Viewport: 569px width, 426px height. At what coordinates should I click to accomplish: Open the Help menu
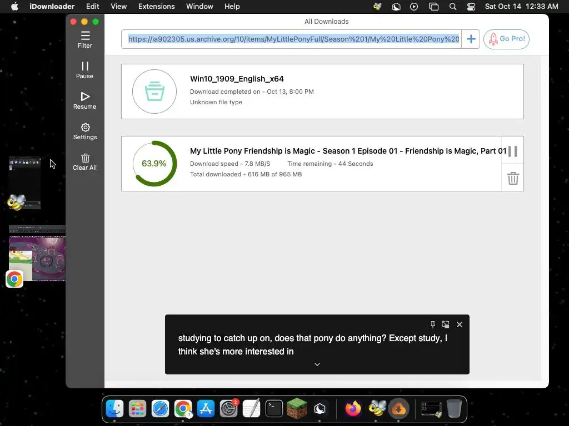coord(232,7)
